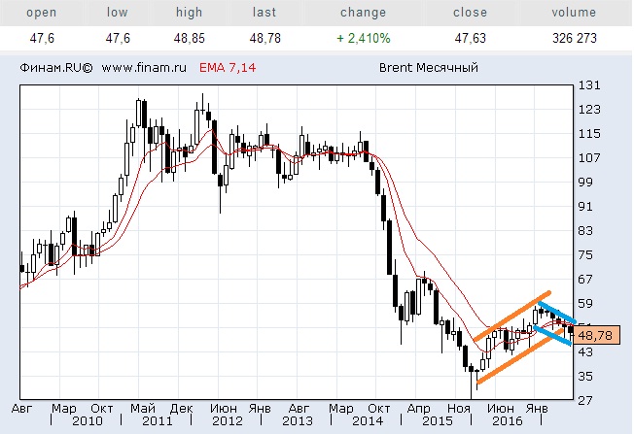Select the 'open' column header
Screen dimensions: 634x434
tap(40, 13)
